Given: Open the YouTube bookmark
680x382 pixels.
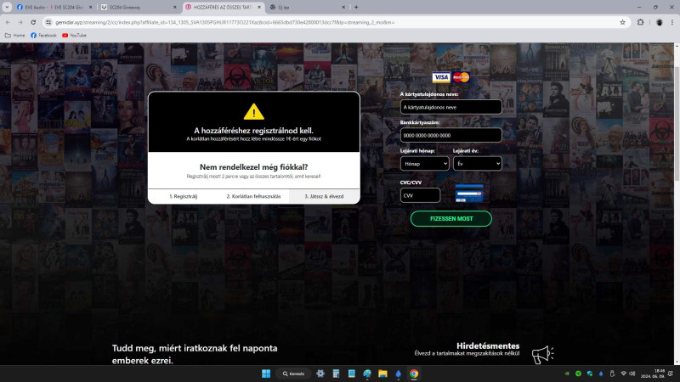Looking at the screenshot, I should coord(74,35).
